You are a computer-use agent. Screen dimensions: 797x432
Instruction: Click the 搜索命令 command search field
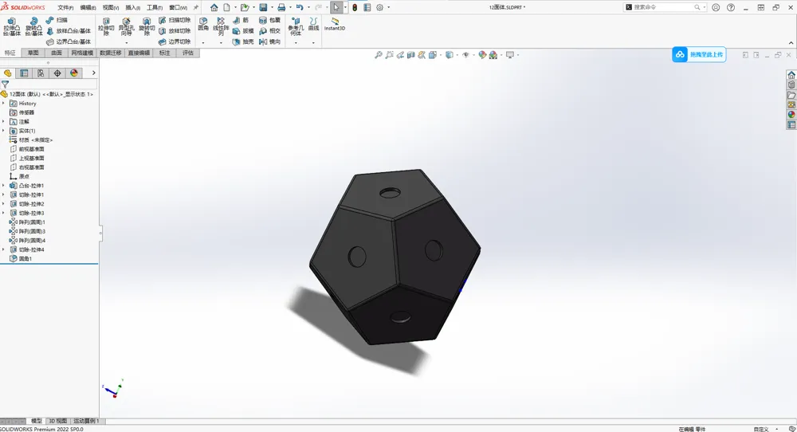(665, 7)
